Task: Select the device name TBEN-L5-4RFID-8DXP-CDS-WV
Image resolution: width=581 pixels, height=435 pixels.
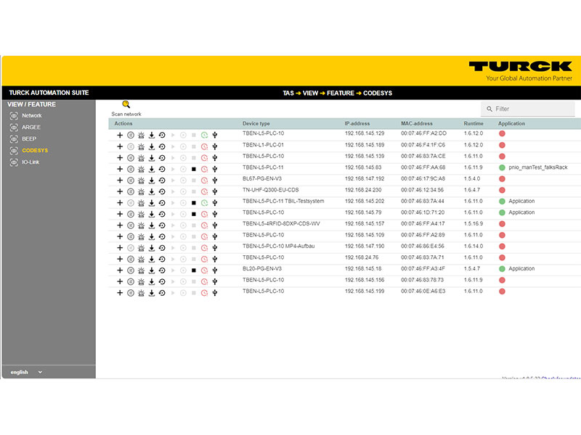Action: pos(281,224)
